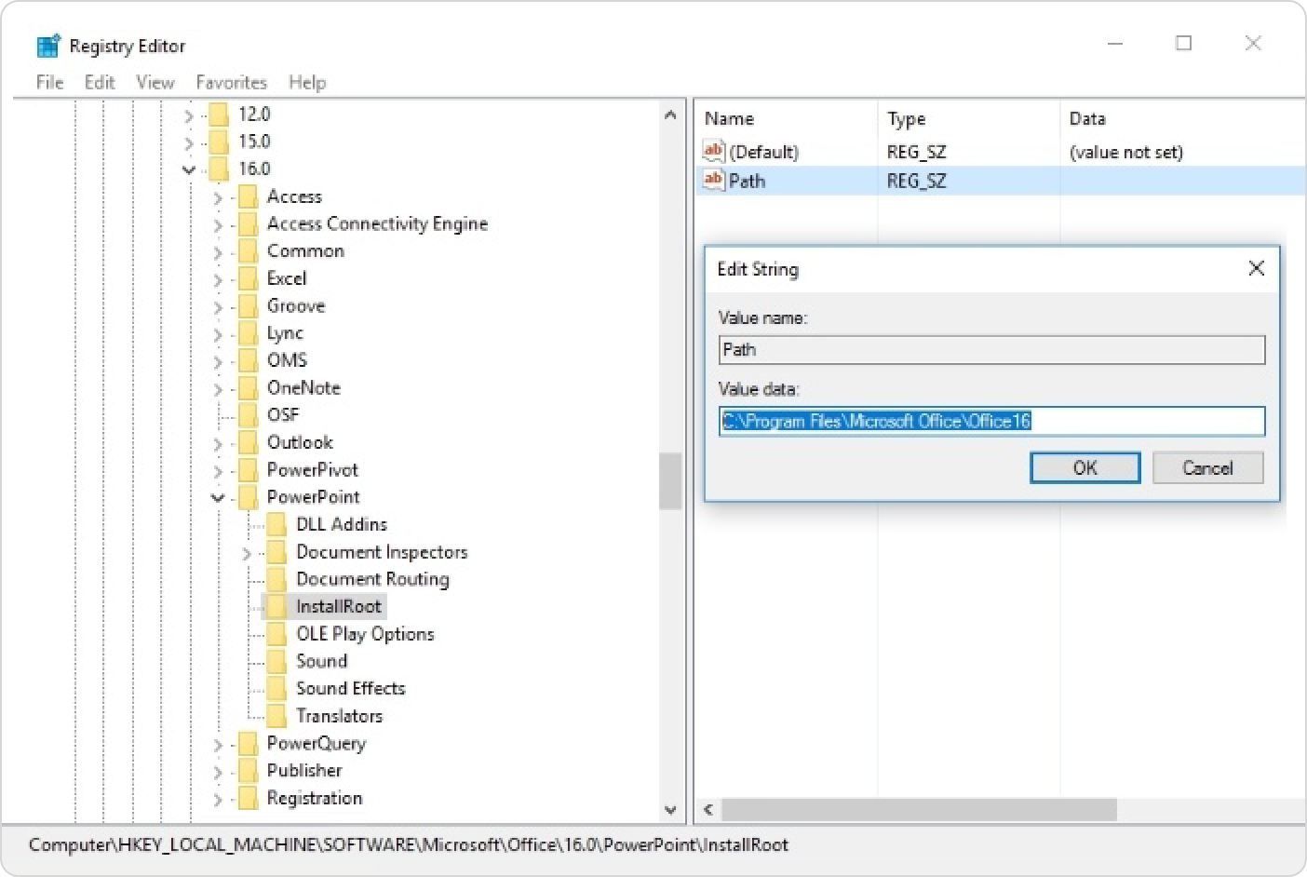Open the Help menu
Viewport: 1307px width, 877px height.
click(307, 82)
